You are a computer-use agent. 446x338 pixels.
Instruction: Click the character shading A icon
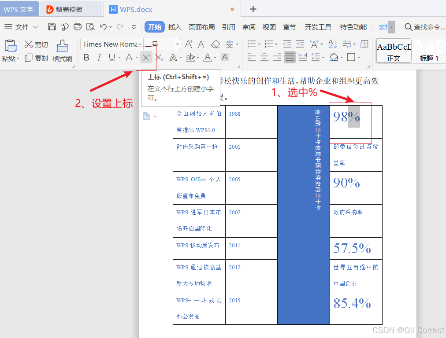pos(225,58)
